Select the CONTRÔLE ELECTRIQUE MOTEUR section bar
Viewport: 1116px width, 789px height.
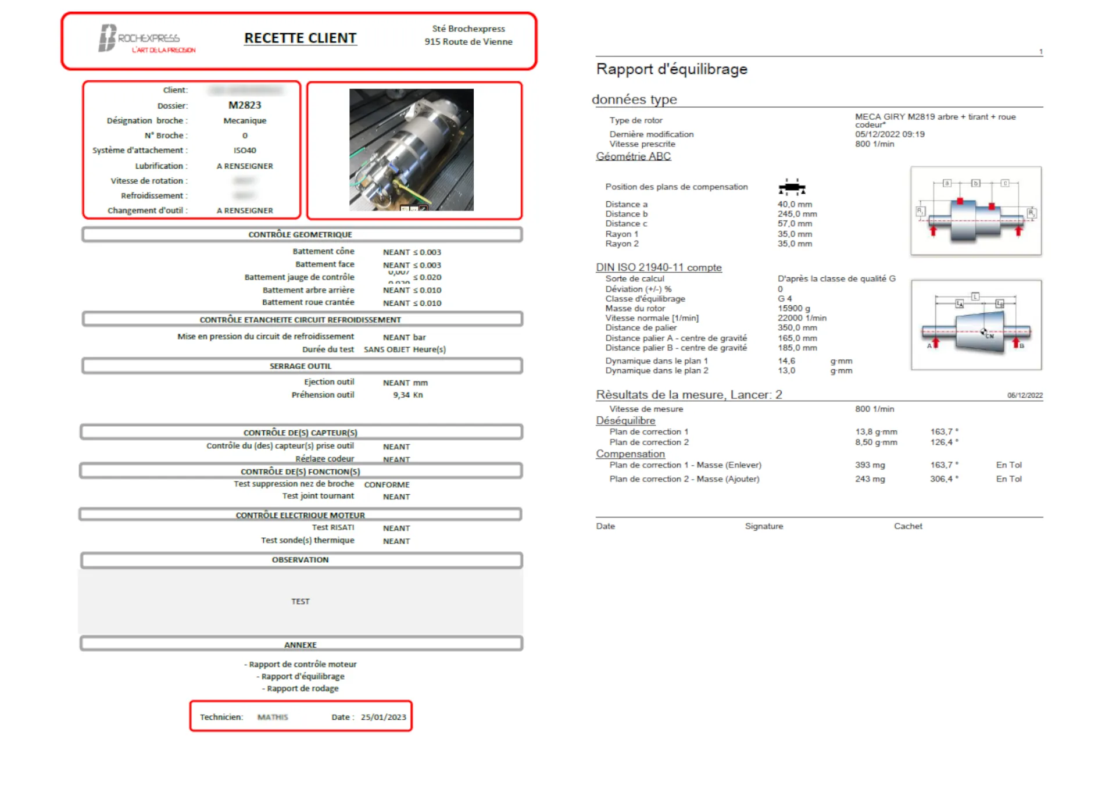click(300, 515)
